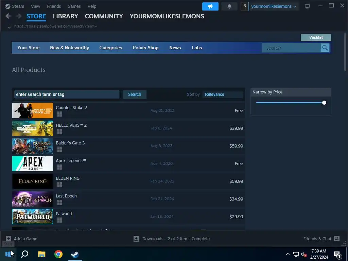Open the Points Shop link

click(145, 48)
